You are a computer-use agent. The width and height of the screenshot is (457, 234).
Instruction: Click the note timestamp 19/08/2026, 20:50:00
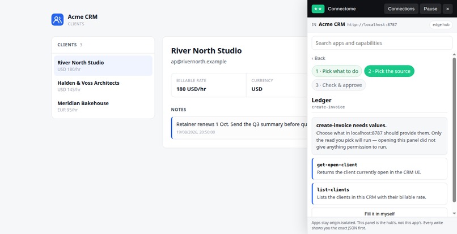point(196,132)
